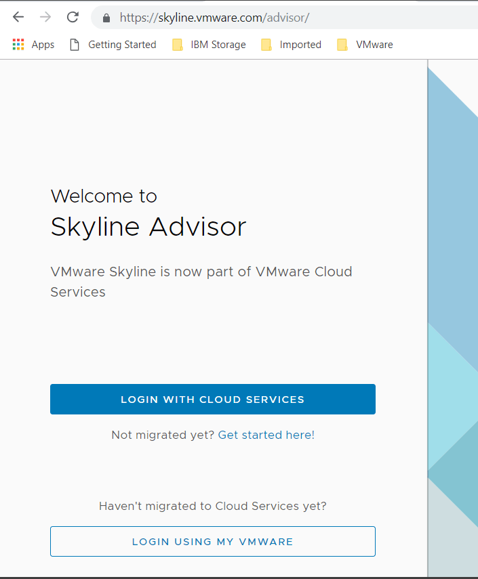Screen dimensions: 478x579
Task: View site info via the padlock icon
Action: (x=106, y=18)
